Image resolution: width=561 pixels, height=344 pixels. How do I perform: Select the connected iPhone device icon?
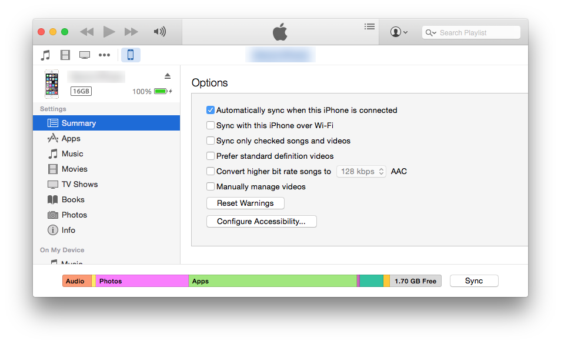coord(130,55)
